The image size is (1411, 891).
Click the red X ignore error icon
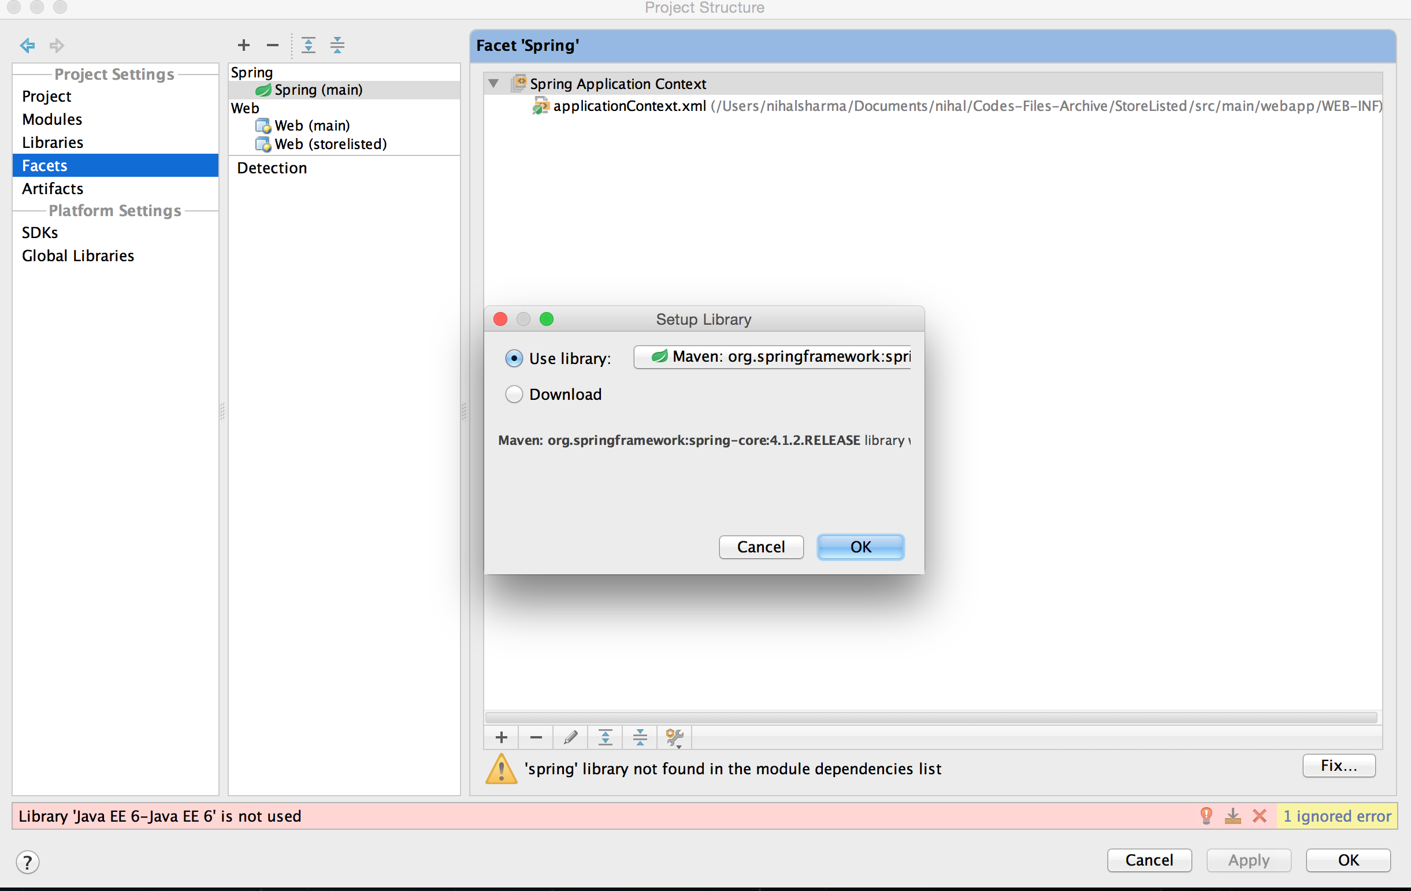[1259, 815]
